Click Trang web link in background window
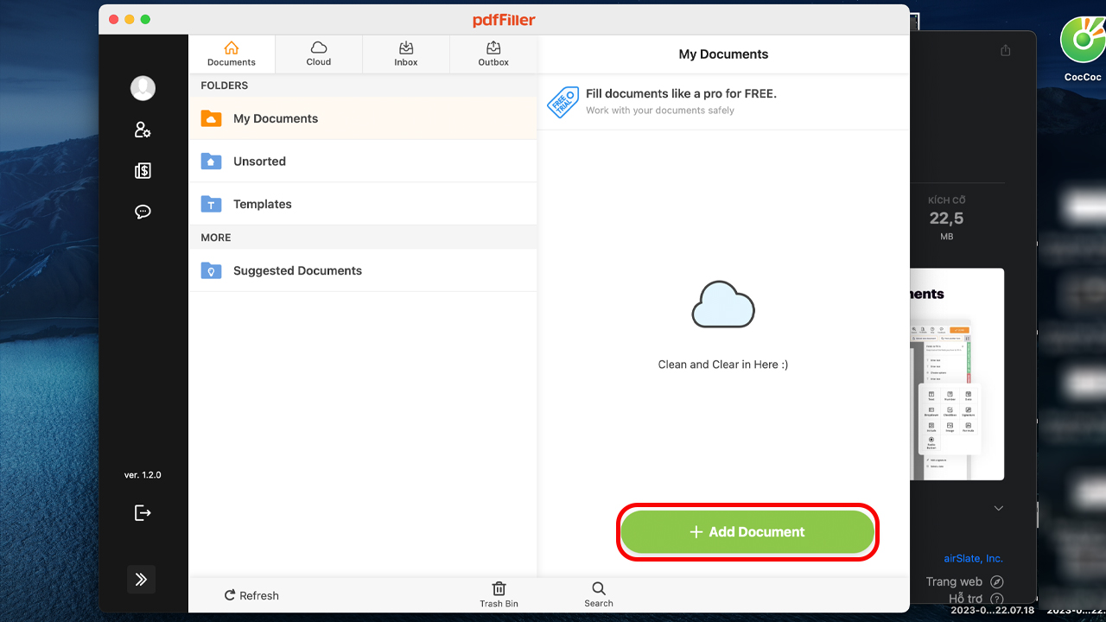Viewport: 1106px width, 622px height. tap(964, 581)
